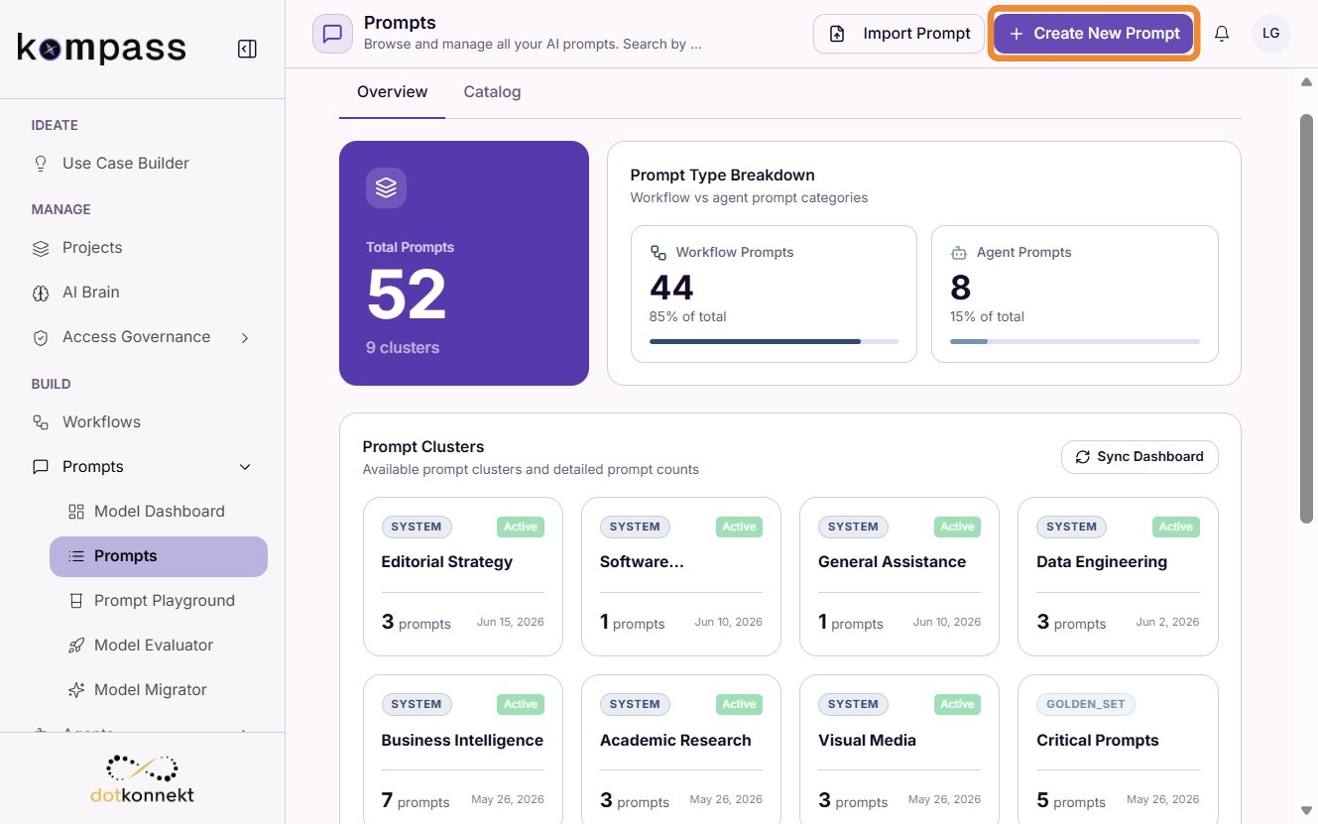Click the stack icon on Total Prompts card

click(386, 187)
